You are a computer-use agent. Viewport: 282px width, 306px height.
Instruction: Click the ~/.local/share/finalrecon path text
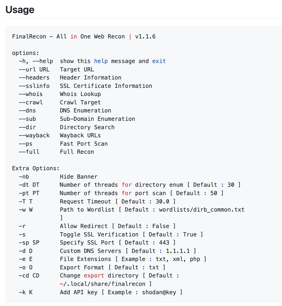[x=103, y=284]
